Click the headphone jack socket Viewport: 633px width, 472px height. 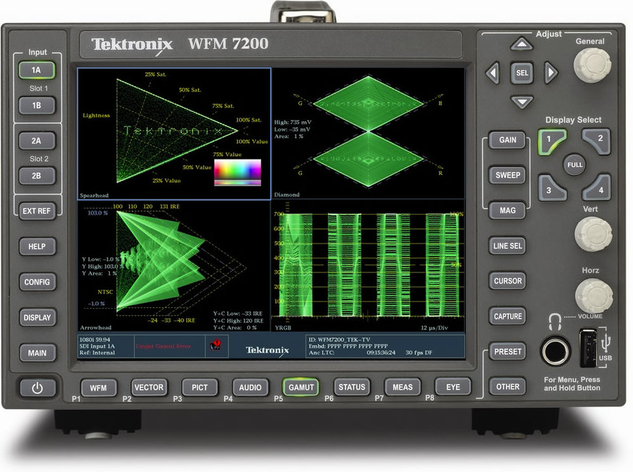(x=556, y=351)
